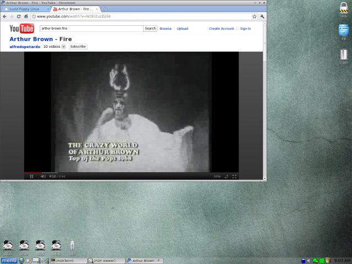The height and width of the screenshot is (264, 352).
Task: Switch to the ROXTerm taskbar window
Action: coord(68,261)
